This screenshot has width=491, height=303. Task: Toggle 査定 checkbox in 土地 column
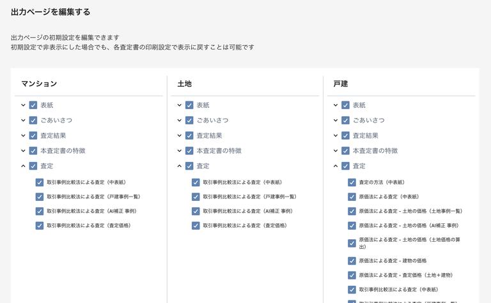click(x=189, y=166)
